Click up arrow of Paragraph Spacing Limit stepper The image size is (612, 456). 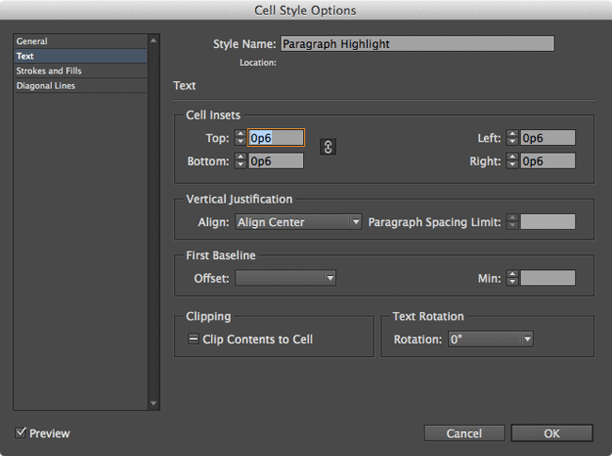pos(512,218)
